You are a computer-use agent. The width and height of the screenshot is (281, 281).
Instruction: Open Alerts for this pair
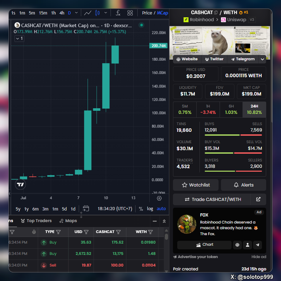(x=243, y=185)
